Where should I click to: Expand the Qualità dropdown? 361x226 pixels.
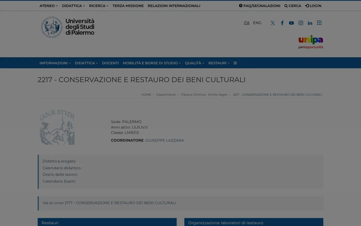point(195,63)
